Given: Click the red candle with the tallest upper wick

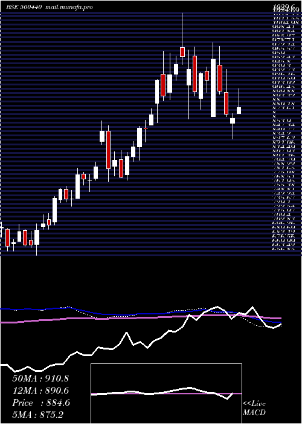Looking at the screenshot, I should [x=182, y=52].
